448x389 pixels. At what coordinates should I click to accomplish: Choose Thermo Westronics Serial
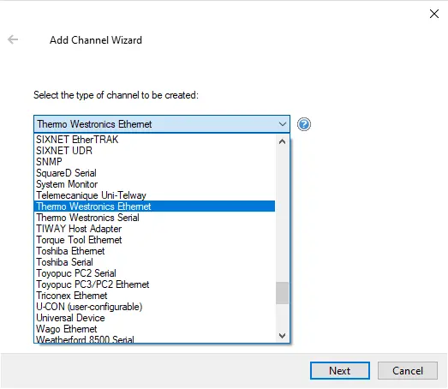point(154,218)
